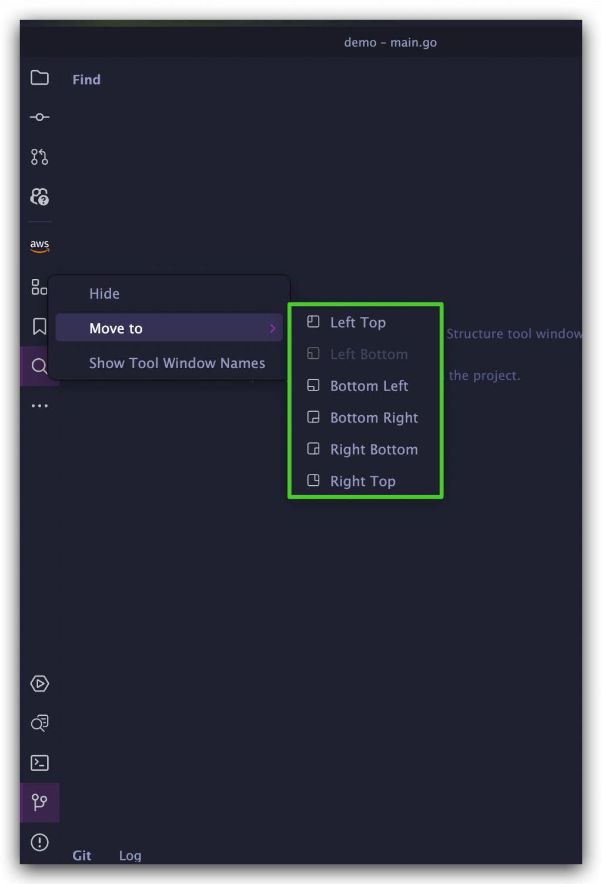Open the Structure tool window icon
602x884 pixels.
point(39,287)
